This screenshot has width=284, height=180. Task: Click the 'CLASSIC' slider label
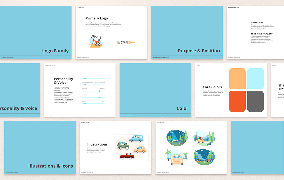(103, 101)
